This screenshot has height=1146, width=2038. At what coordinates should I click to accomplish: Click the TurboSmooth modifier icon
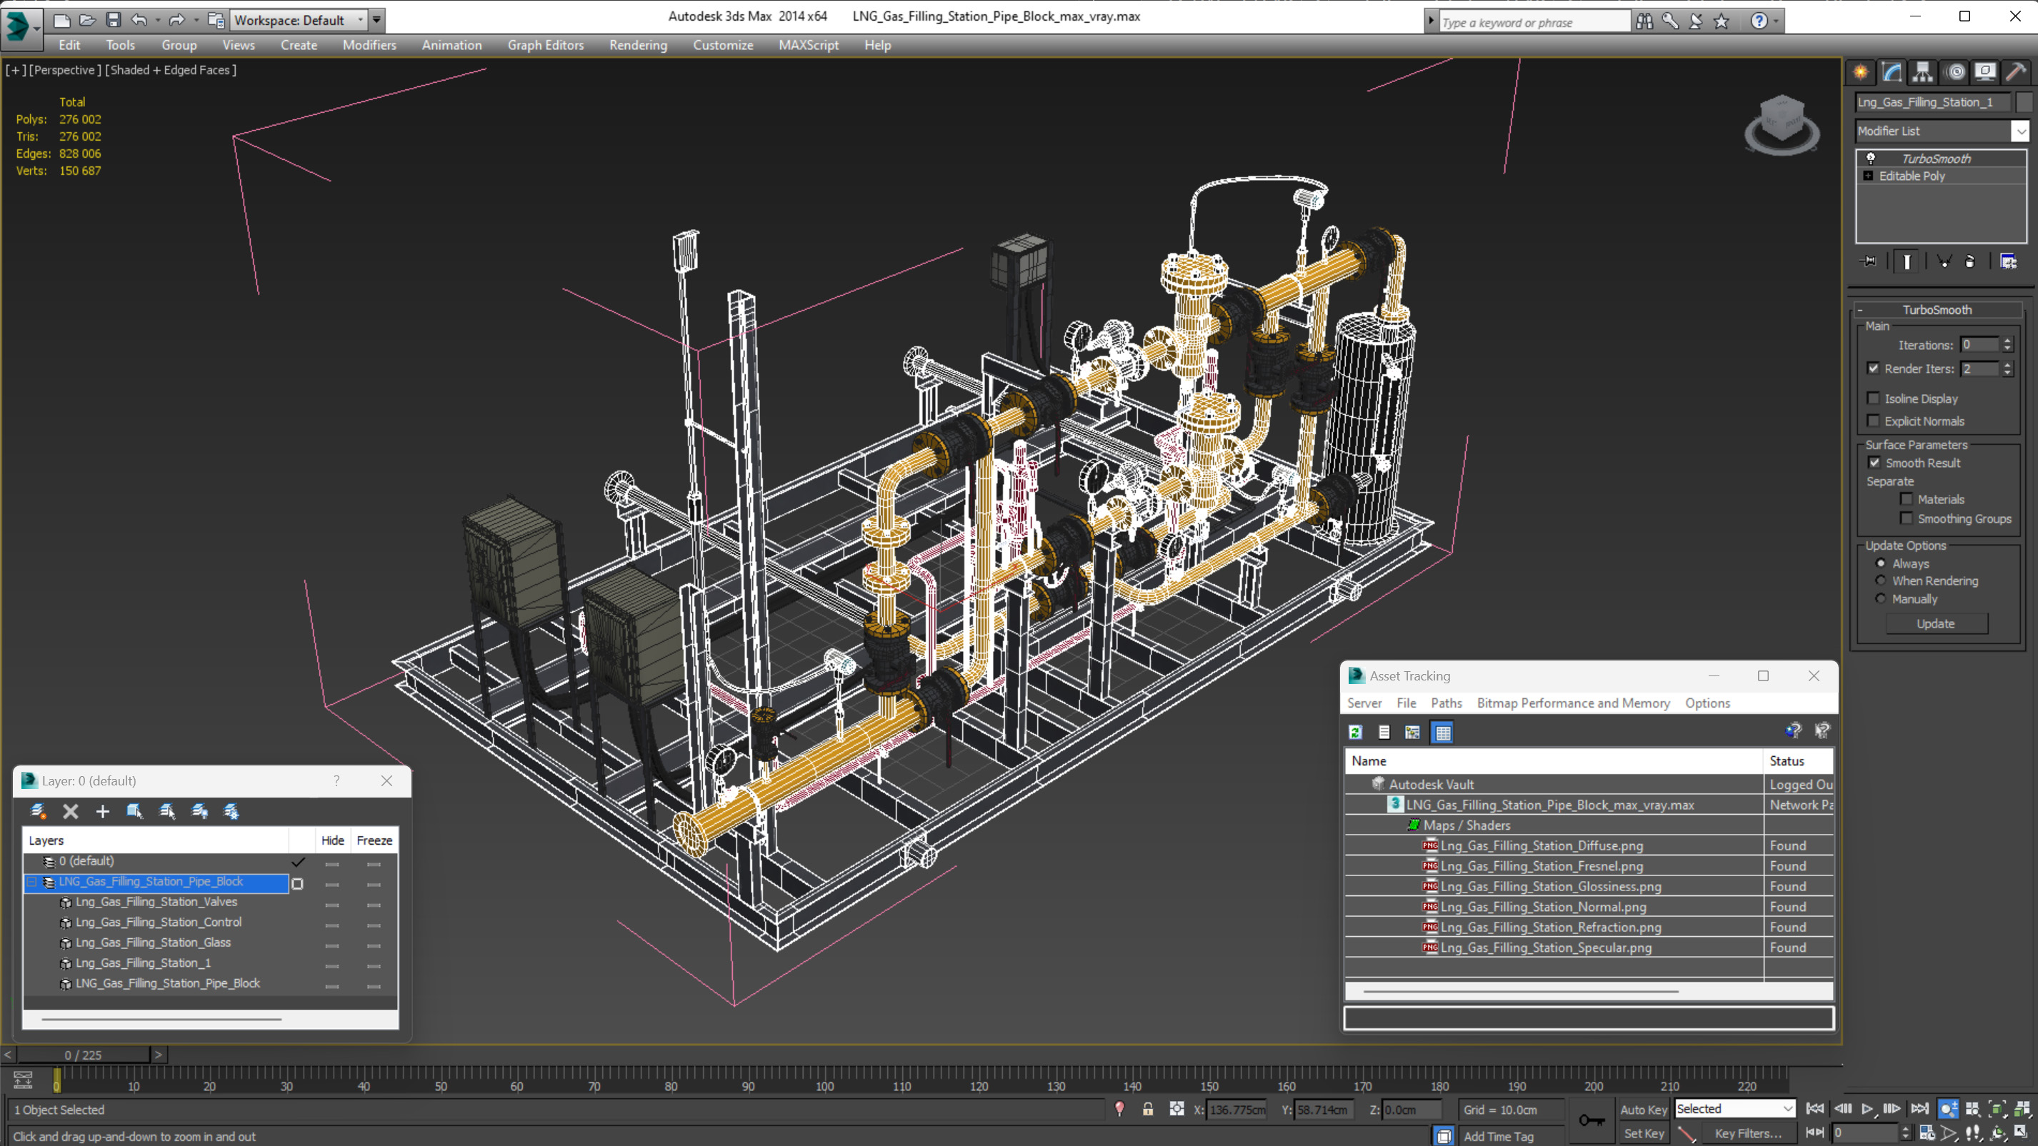[x=1870, y=156]
